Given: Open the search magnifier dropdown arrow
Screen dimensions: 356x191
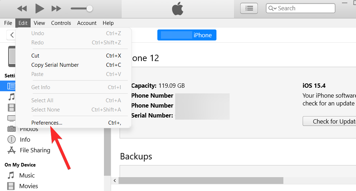Looking at the screenshot, I should tap(275, 9).
